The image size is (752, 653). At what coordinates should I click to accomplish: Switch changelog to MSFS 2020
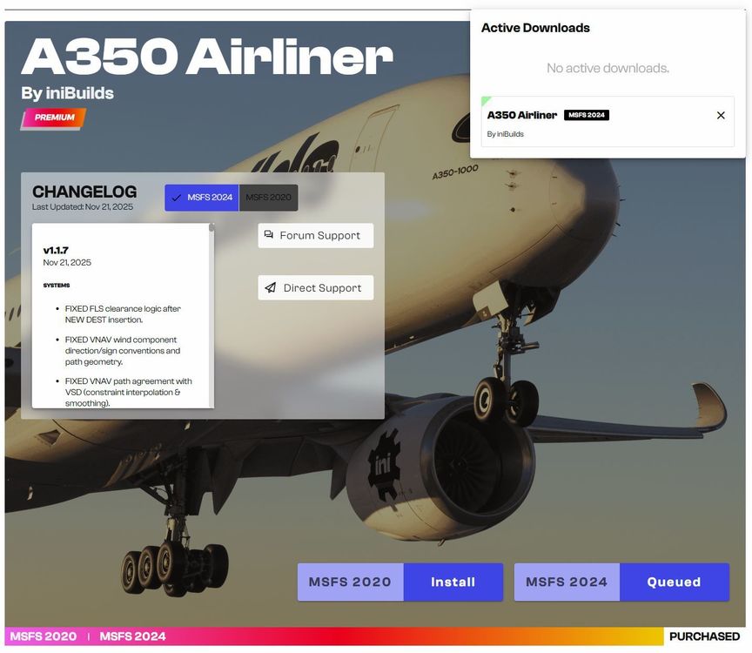268,198
